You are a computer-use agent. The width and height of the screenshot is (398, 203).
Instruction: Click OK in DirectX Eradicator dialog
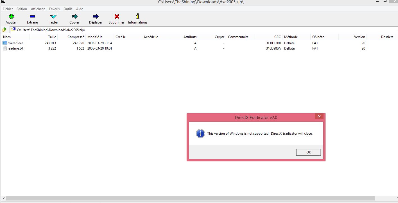(x=309, y=152)
